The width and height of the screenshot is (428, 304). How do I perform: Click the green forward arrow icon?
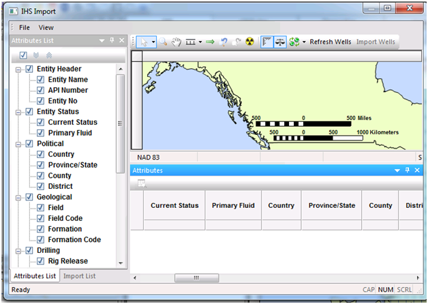coord(210,42)
